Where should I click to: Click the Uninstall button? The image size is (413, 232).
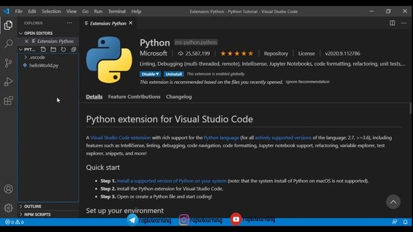point(174,74)
